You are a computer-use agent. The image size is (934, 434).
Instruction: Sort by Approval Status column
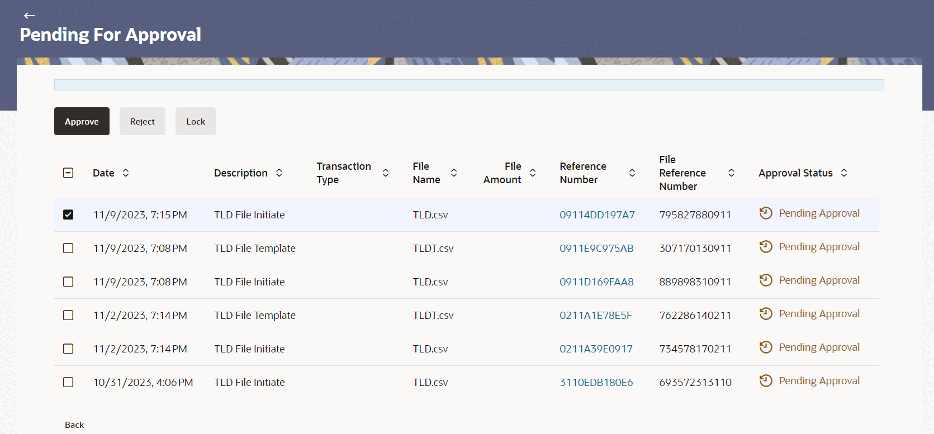pyautogui.click(x=844, y=173)
